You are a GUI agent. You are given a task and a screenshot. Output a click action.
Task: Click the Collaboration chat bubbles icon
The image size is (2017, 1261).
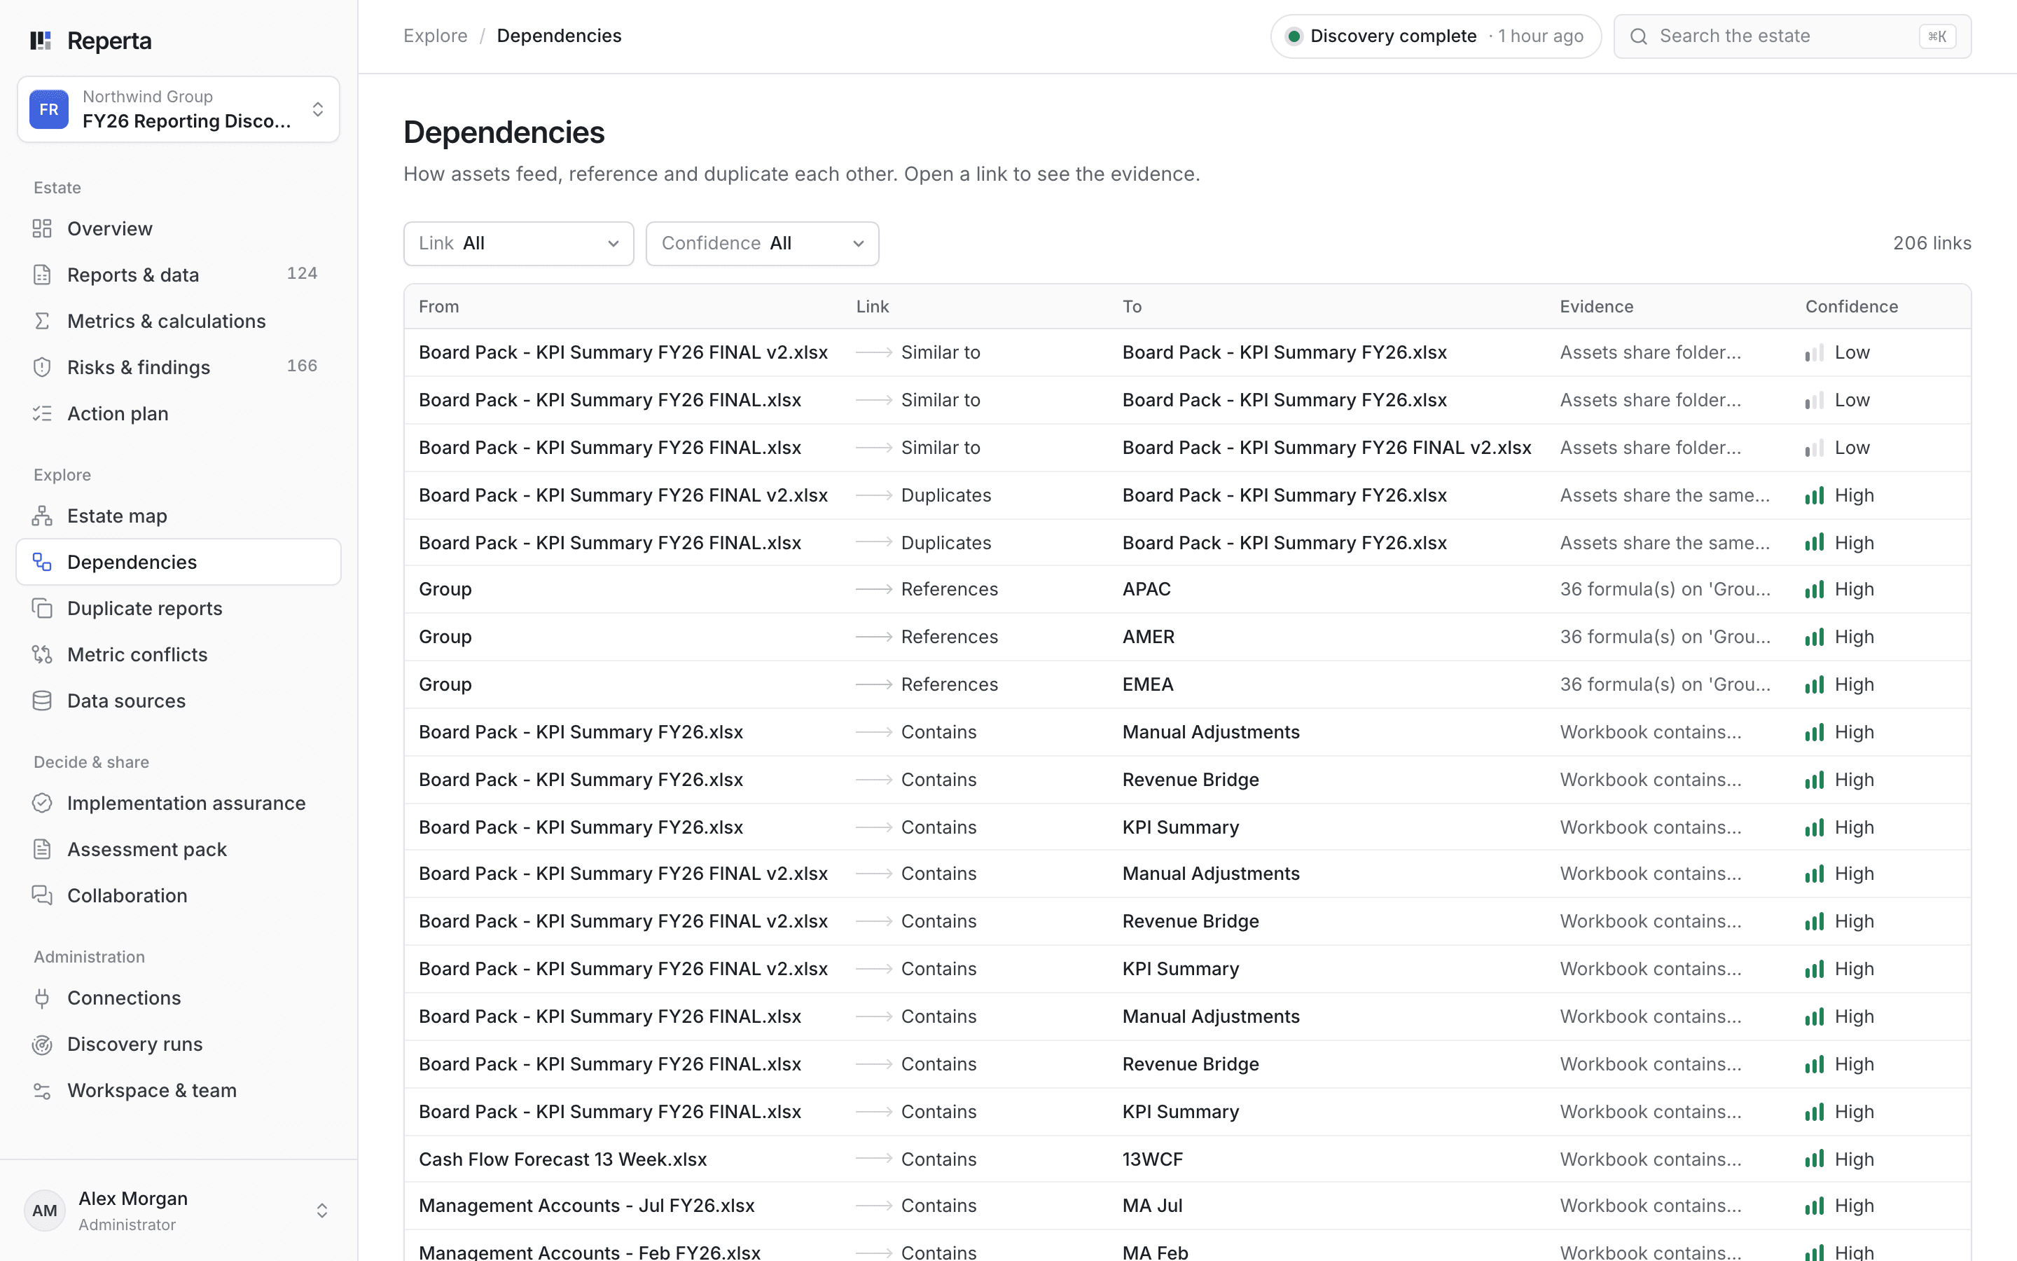click(x=42, y=895)
